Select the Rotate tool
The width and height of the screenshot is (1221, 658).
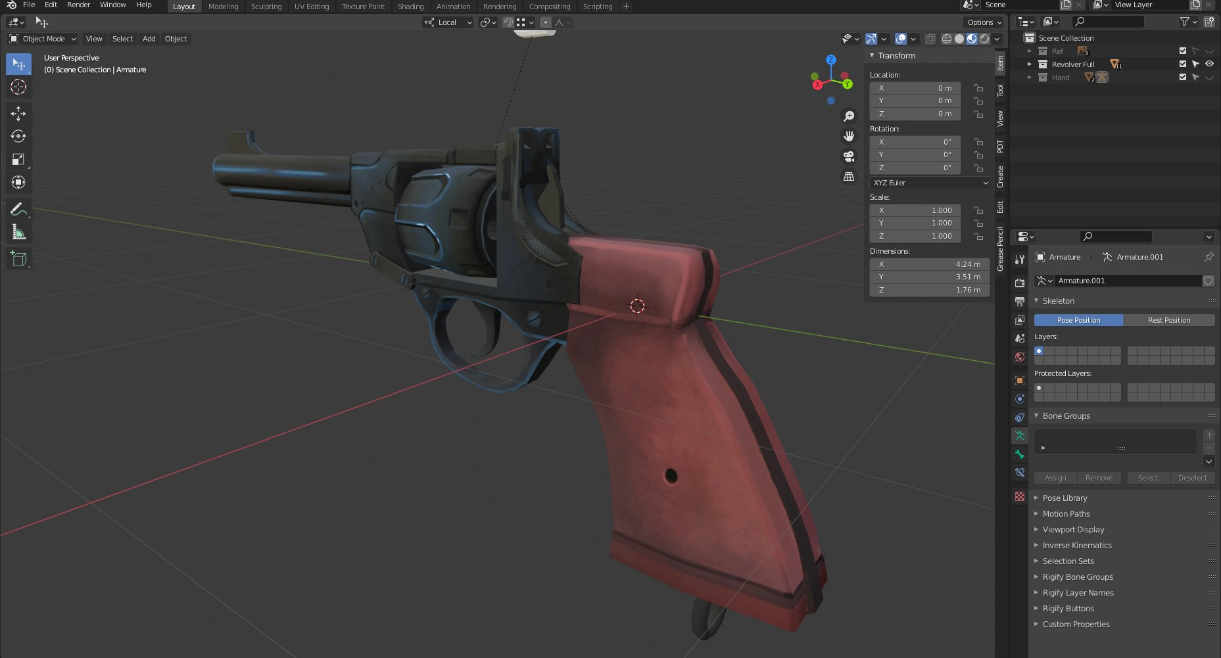18,136
